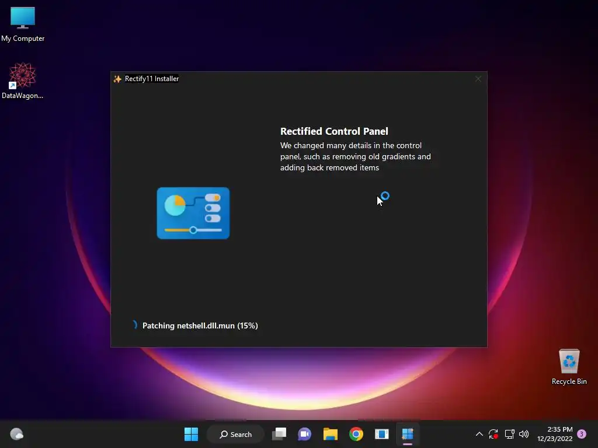Click the Rectify11 Installer sparkle title icon
Image resolution: width=598 pixels, height=448 pixels.
117,79
